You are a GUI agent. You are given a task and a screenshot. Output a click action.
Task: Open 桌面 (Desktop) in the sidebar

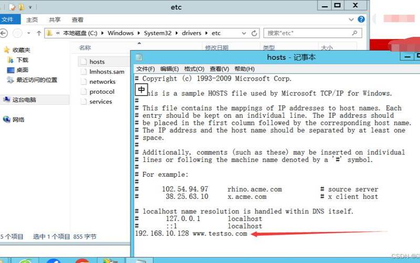coord(22,70)
